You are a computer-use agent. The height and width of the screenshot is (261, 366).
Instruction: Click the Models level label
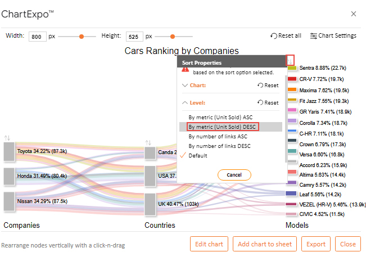click(297, 226)
